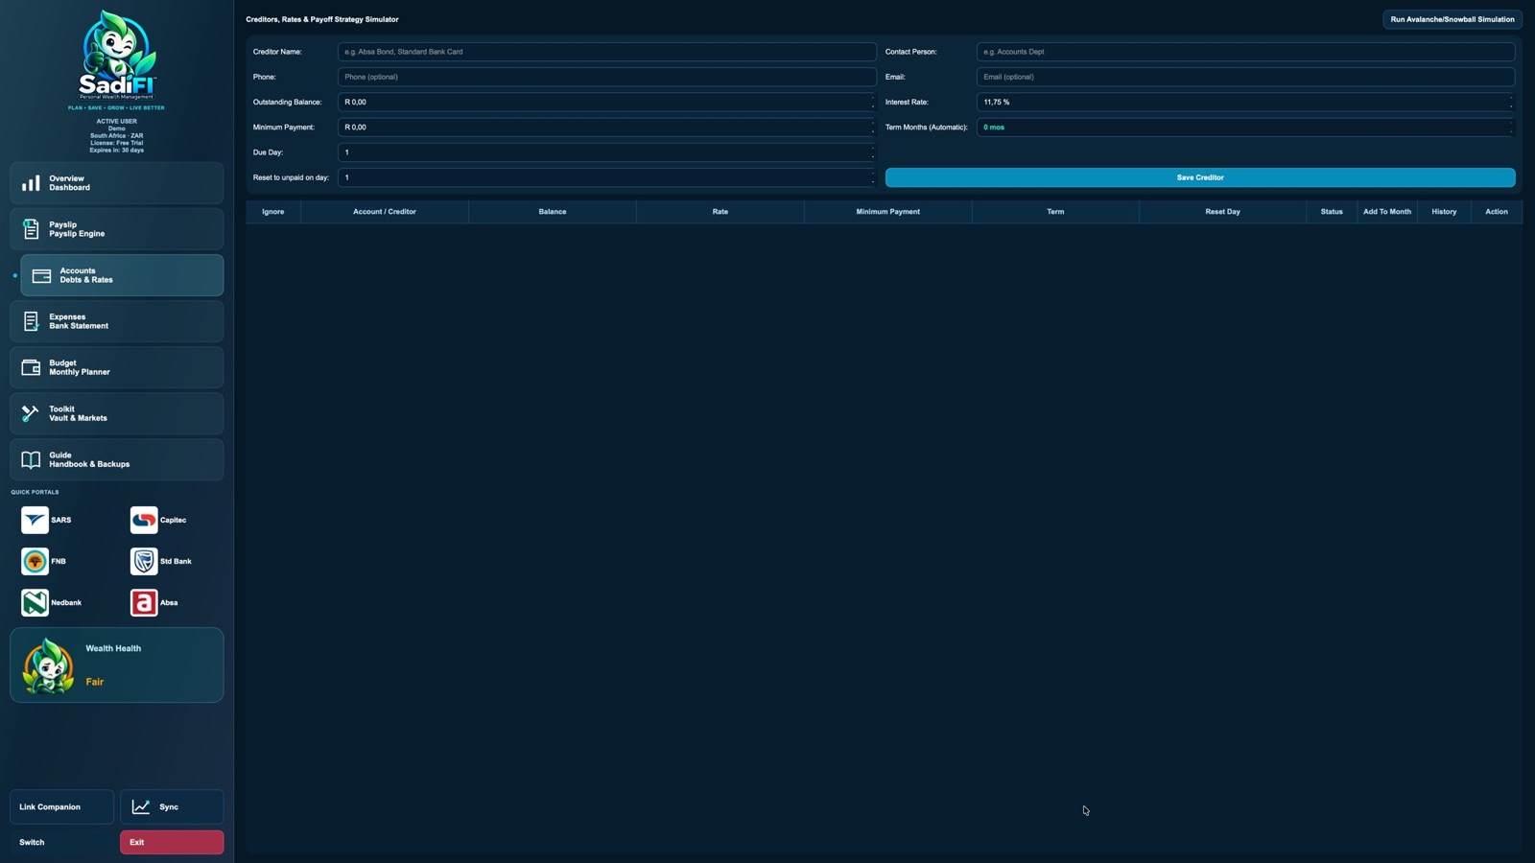Run Avalanche/Snowball Simulation

[1452, 19]
